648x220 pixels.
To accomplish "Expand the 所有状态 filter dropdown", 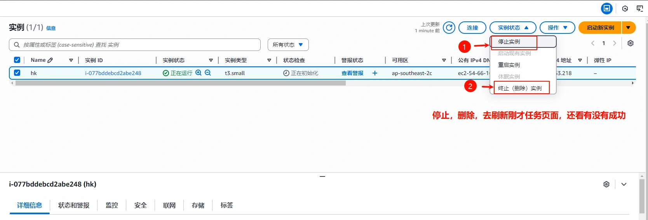I will tap(288, 45).
